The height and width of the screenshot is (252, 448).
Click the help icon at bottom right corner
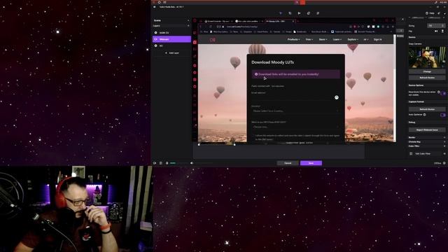pyautogui.click(x=444, y=163)
